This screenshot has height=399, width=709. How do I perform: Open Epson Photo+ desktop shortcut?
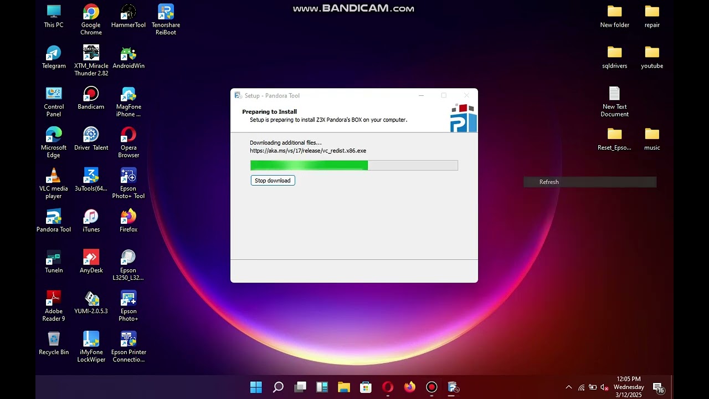point(129,306)
